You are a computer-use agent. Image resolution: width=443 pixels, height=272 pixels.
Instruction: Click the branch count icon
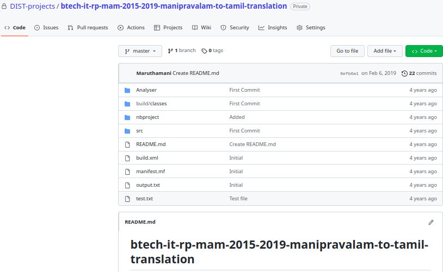point(170,51)
